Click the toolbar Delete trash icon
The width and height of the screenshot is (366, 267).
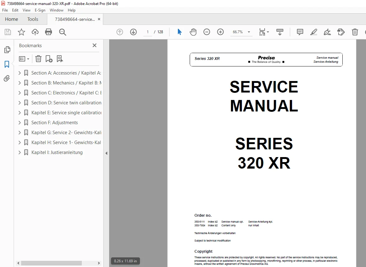pos(355,32)
